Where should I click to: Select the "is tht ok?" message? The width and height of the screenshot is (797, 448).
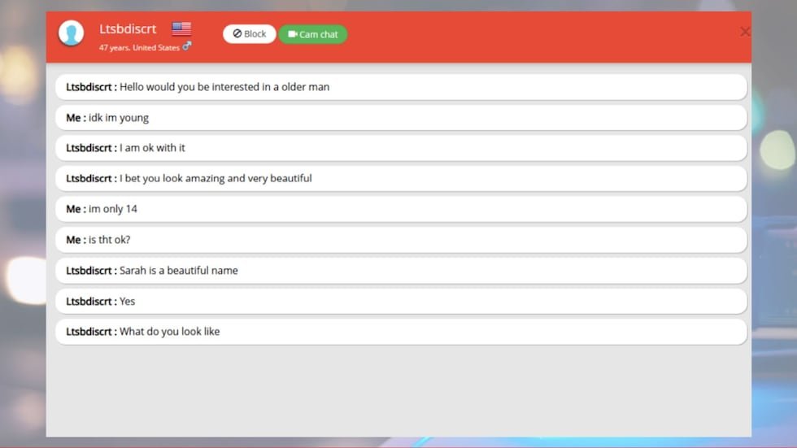point(400,240)
